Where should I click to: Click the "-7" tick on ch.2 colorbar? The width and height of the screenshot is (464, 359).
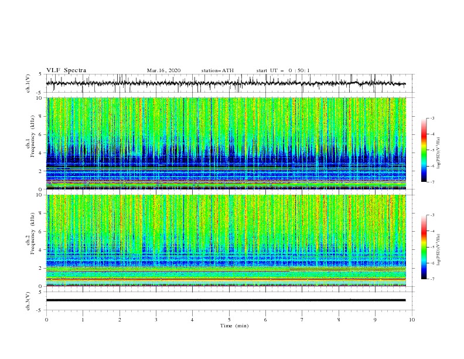click(x=432, y=279)
